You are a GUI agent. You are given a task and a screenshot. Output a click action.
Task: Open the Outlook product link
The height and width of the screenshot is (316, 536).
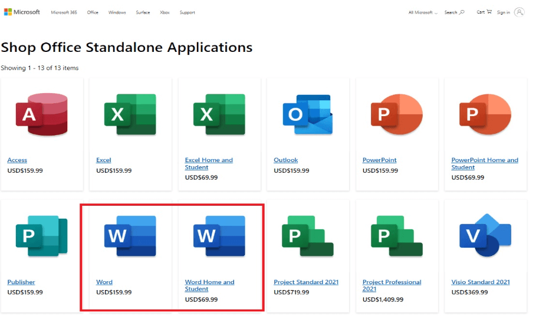[x=286, y=160]
